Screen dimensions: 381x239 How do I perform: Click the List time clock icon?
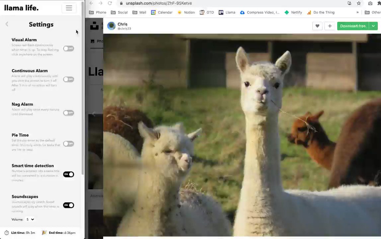pyautogui.click(x=7, y=233)
